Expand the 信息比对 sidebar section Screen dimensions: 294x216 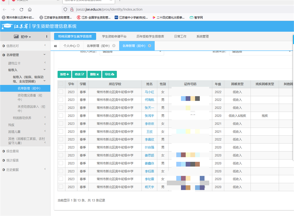point(25,46)
